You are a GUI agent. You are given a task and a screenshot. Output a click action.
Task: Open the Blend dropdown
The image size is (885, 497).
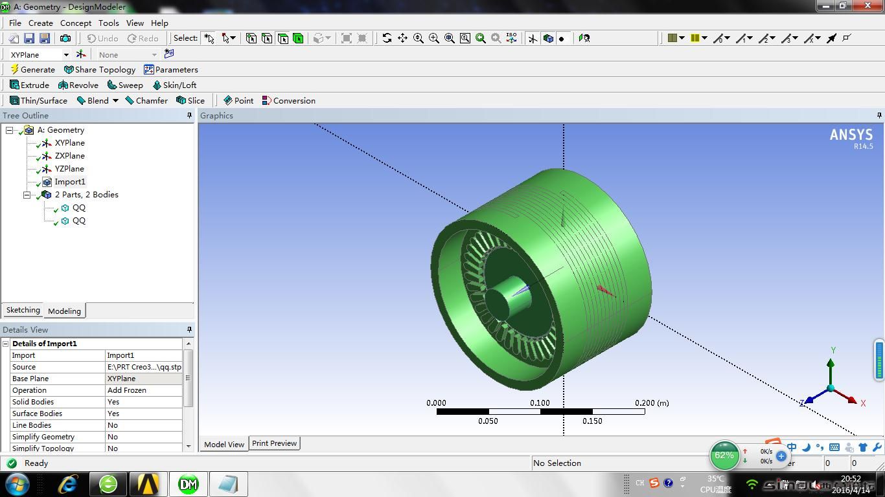[115, 100]
